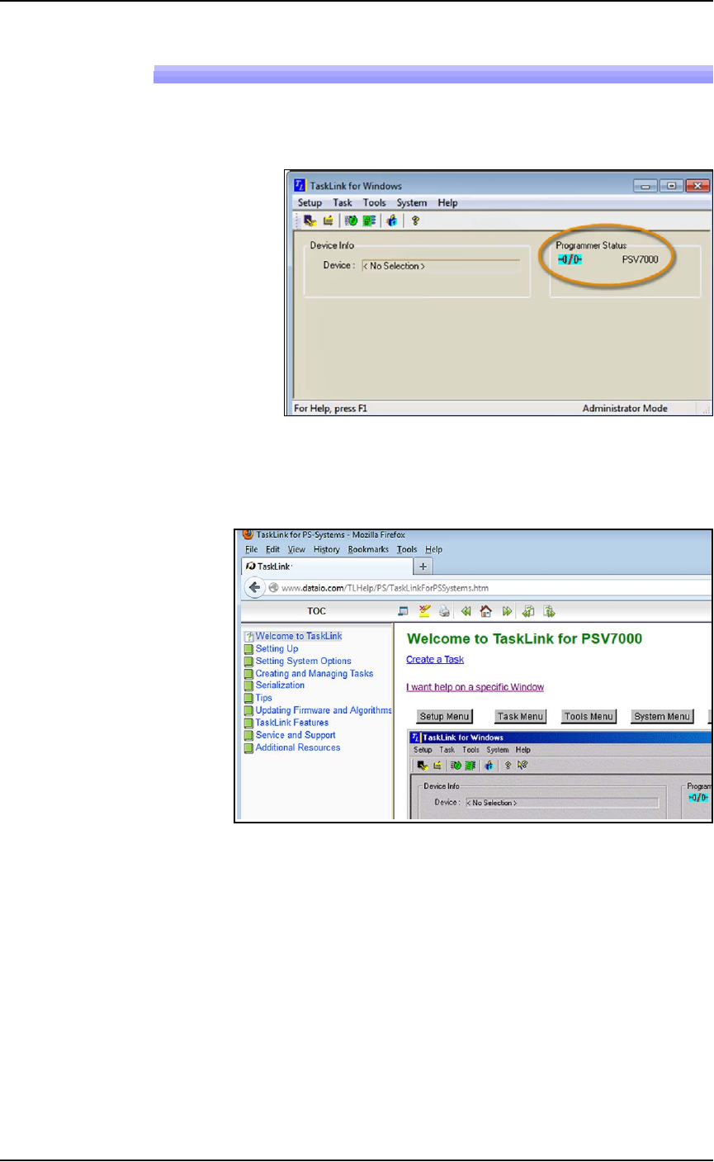The width and height of the screenshot is (714, 1162).
Task: Click the embedded TaskLink for Windows screenshot image
Action: (x=560, y=775)
